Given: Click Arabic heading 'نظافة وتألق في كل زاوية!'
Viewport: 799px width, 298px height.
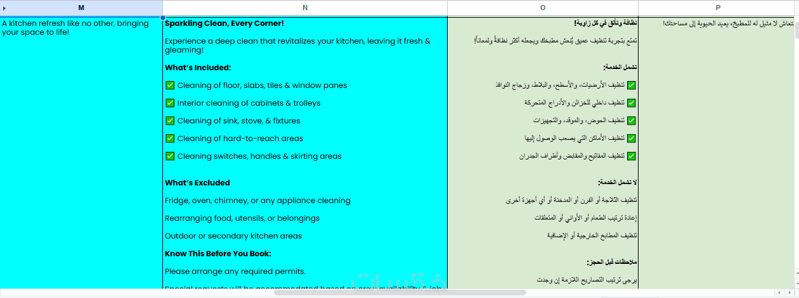Looking at the screenshot, I should pyautogui.click(x=606, y=23).
